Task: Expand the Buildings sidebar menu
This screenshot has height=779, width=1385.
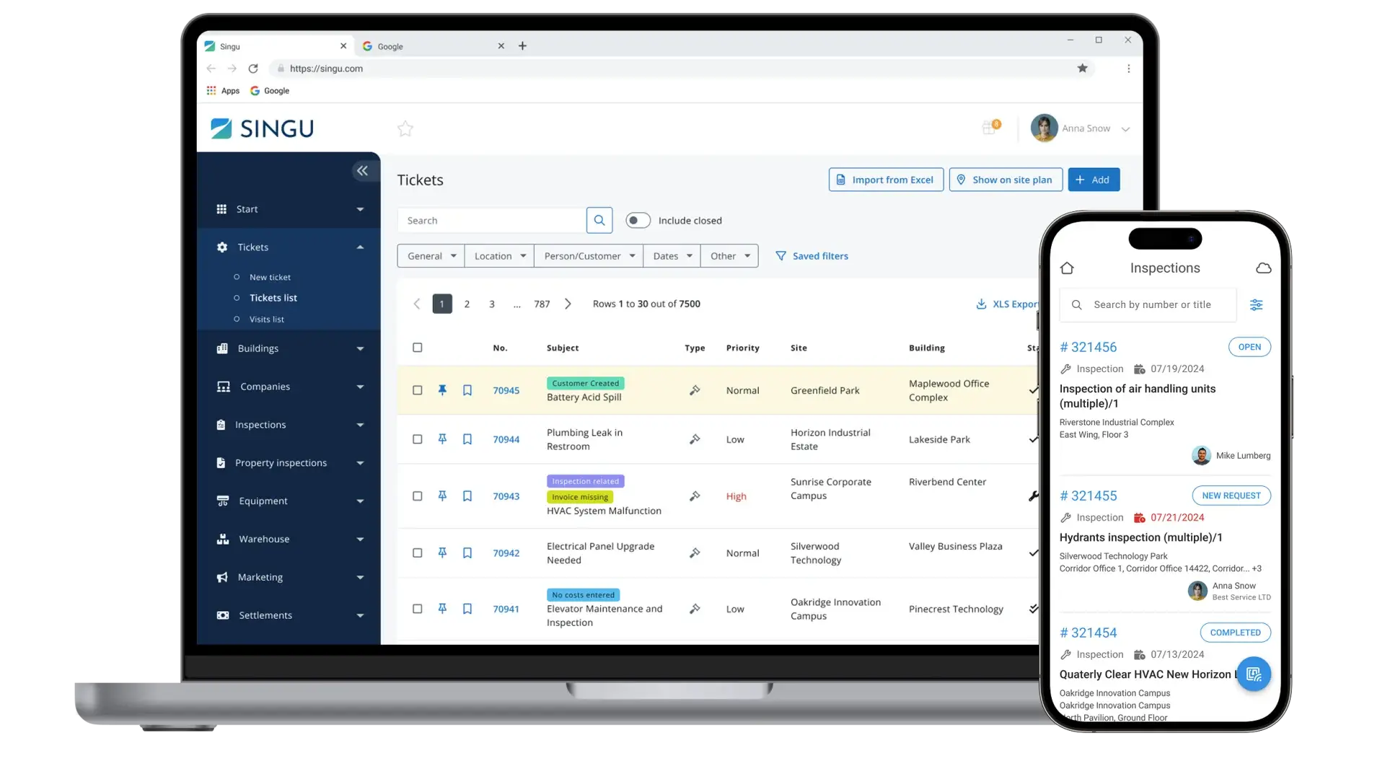Action: click(289, 348)
